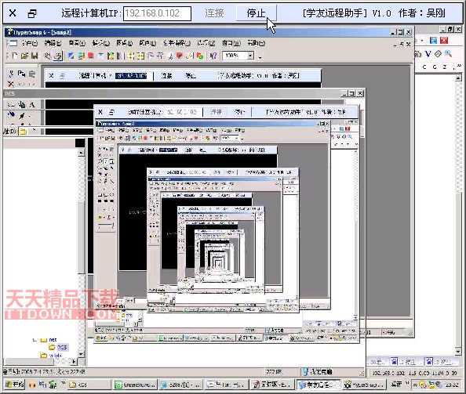466x394 pixels.
Task: Focus the remote computer IP input field
Action: [157, 13]
